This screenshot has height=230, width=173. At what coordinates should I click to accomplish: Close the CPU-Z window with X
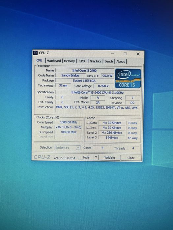coord(138,54)
